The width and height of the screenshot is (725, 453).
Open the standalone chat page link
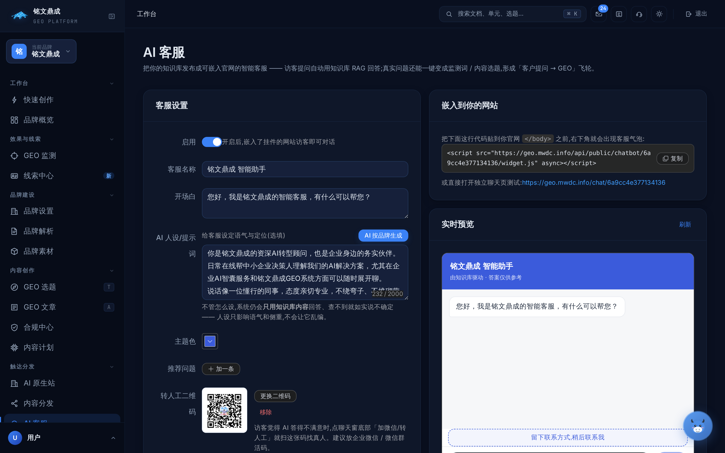click(594, 182)
